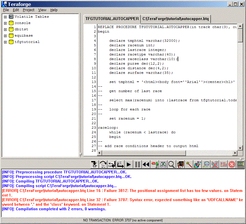Click the editor horizontal scrollbar right arrow

235,153
